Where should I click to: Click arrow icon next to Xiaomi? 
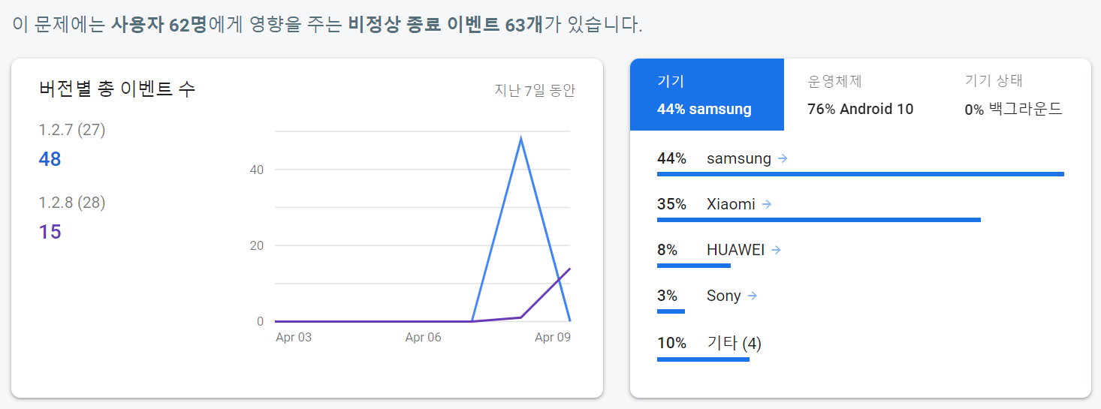click(x=767, y=204)
